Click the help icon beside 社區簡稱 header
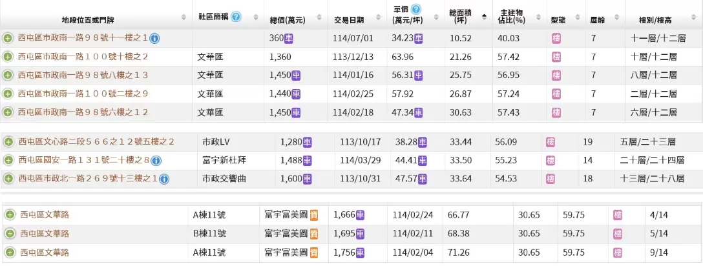Viewport: 703px width, 266px height. tap(236, 16)
